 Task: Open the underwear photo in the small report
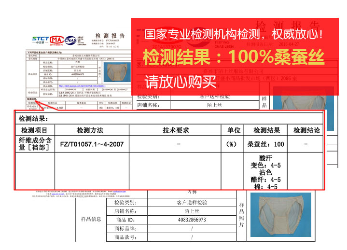coord(117,72)
